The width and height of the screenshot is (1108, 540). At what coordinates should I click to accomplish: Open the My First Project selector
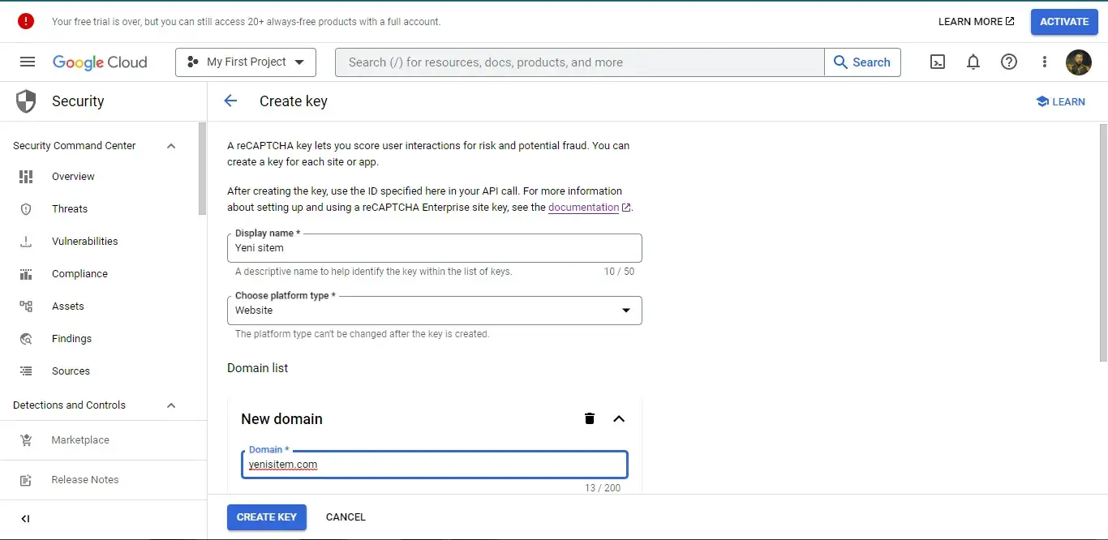point(246,62)
